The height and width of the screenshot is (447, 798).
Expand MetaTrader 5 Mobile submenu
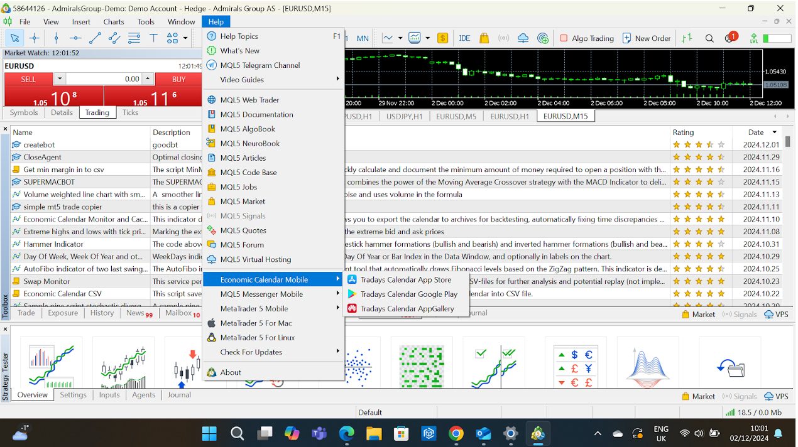pos(274,308)
